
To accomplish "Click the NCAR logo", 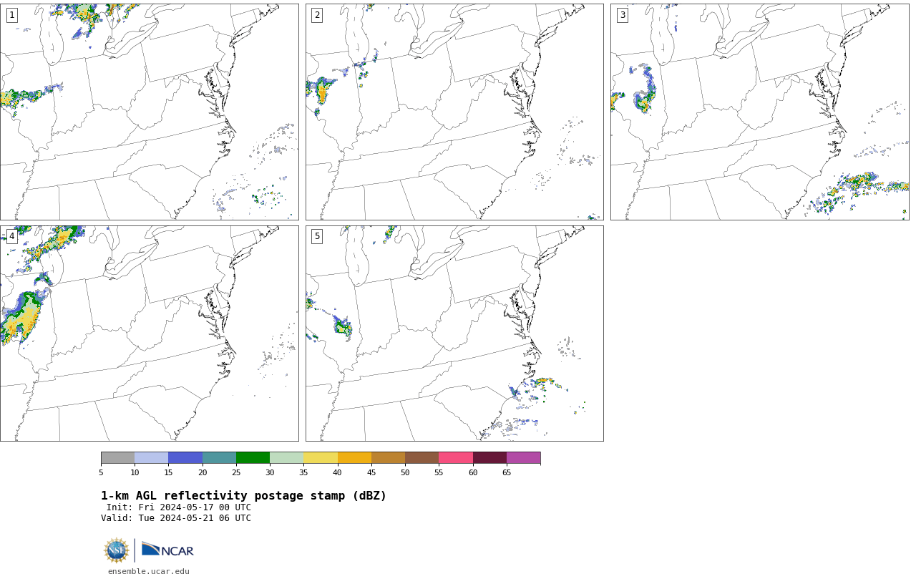I will (167, 550).
